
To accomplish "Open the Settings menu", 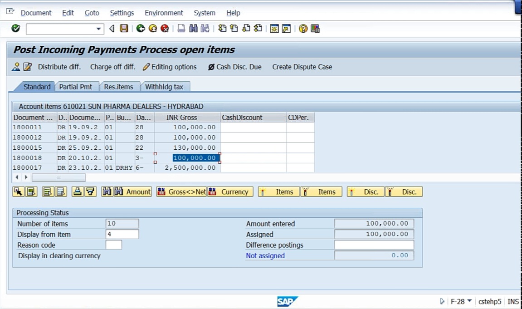I will 122,13.
